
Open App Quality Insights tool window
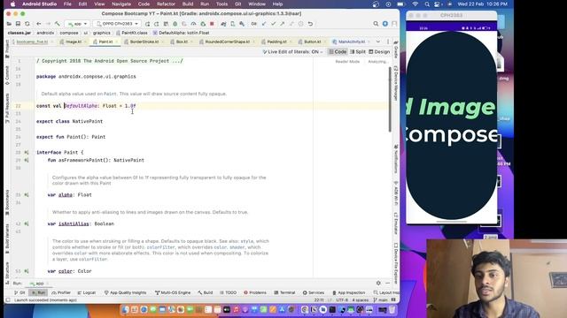pos(125,292)
